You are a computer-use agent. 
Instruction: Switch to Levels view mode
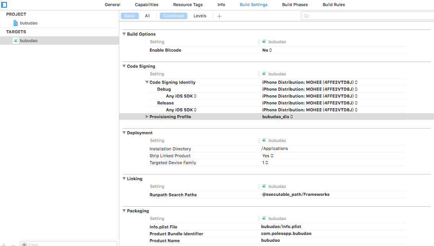pos(200,16)
